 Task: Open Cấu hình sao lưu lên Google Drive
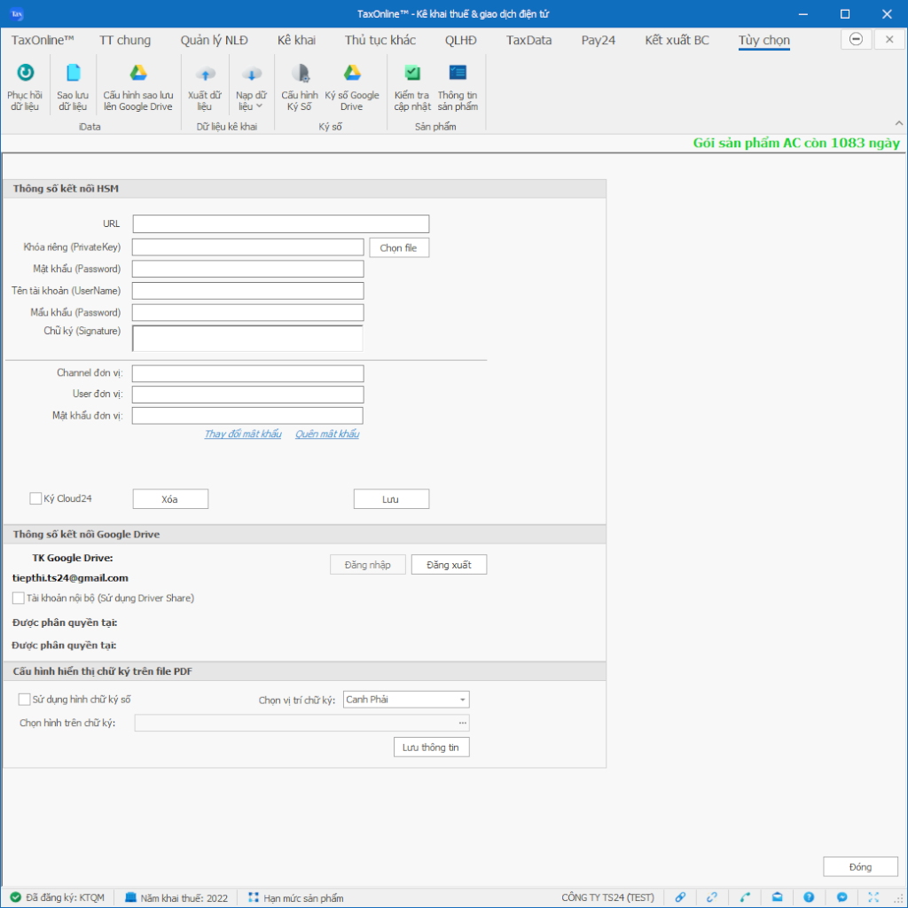(138, 74)
